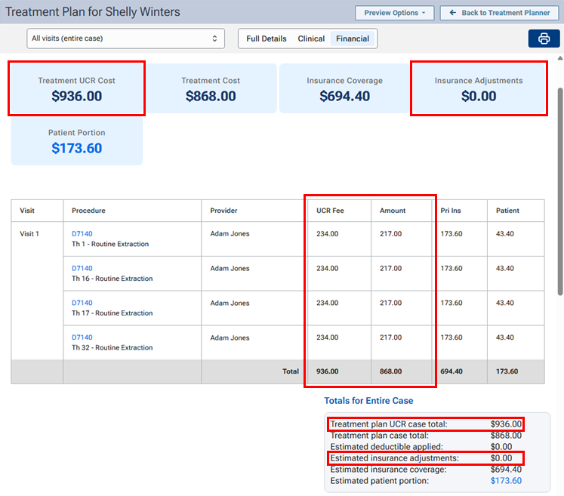
Task: Open D7140 procedure link for Th 1
Action: click(x=82, y=234)
